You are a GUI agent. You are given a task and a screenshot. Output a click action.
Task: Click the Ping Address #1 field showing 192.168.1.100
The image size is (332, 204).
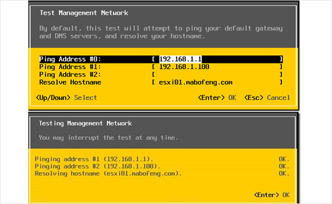(217, 67)
